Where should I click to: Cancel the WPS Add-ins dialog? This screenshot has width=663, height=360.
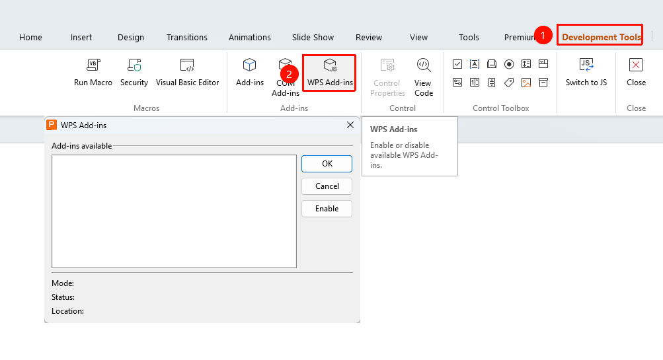tap(327, 186)
